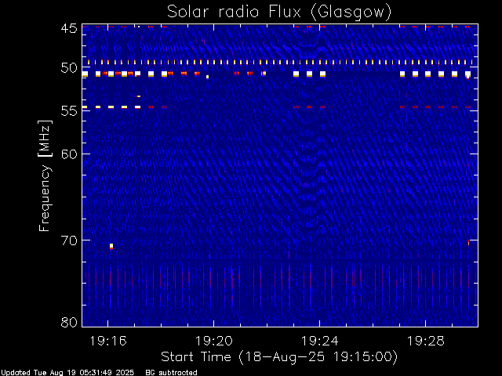Viewport: 502px width, 376px height.
Task: Click the 19:24 time tick label
Action: [x=319, y=341]
